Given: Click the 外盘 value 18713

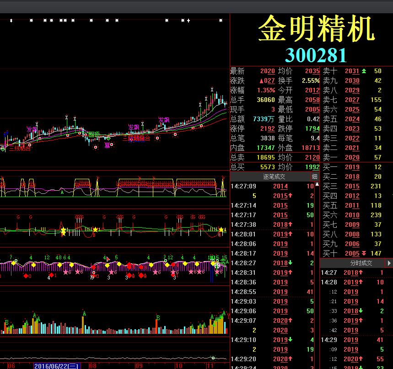Looking at the screenshot, I should point(311,148).
